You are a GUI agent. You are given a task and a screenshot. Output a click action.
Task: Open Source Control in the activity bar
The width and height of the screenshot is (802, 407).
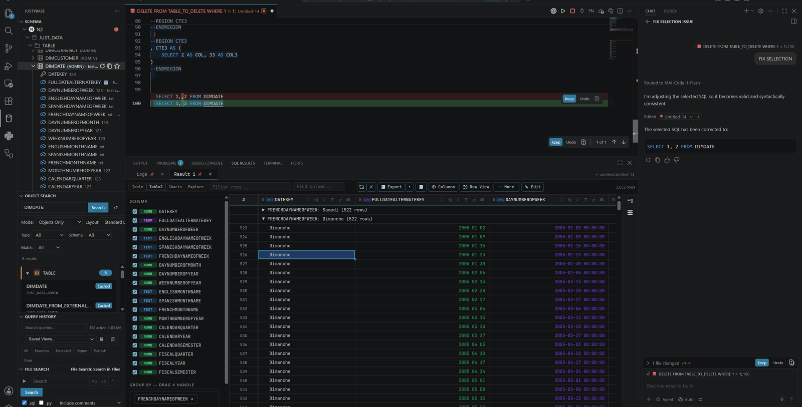click(9, 48)
